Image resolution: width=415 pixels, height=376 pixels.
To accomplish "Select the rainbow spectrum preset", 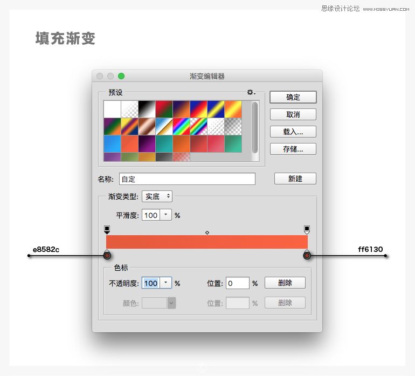I will point(181,126).
